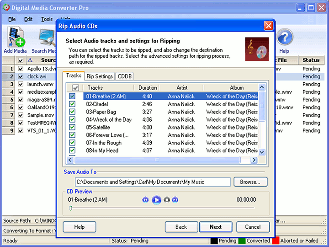
Task: Click Add Media toolbar icon
Action: tap(16, 40)
